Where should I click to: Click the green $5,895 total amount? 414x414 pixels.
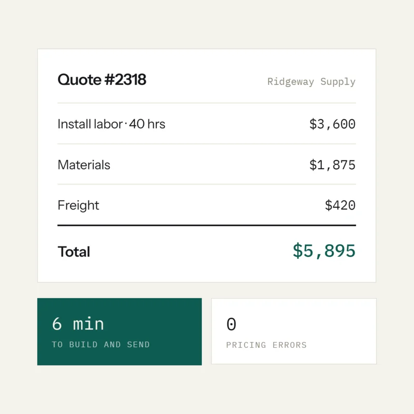[324, 250]
